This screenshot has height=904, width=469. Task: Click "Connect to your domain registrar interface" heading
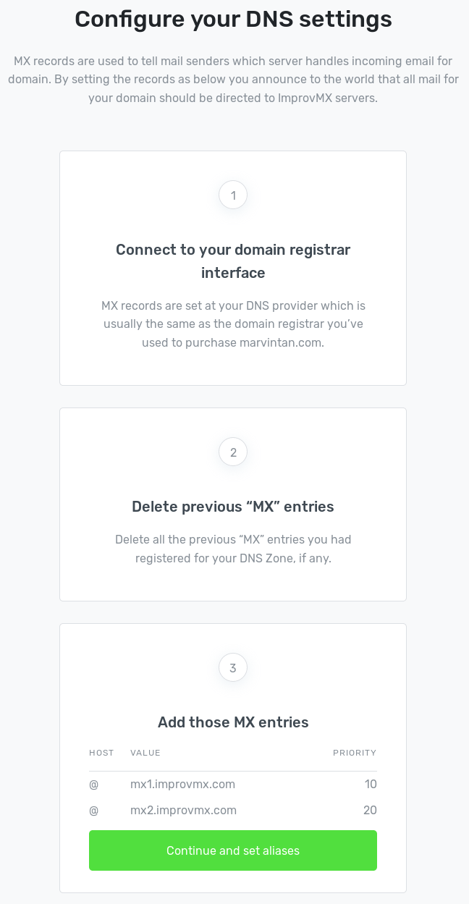coord(233,261)
